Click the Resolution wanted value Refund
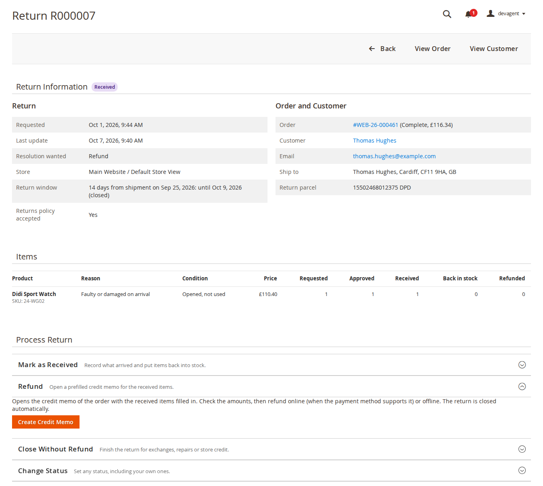 pyautogui.click(x=98, y=156)
